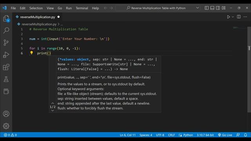Open the Search view
251x141 pixels.
point(6,30)
